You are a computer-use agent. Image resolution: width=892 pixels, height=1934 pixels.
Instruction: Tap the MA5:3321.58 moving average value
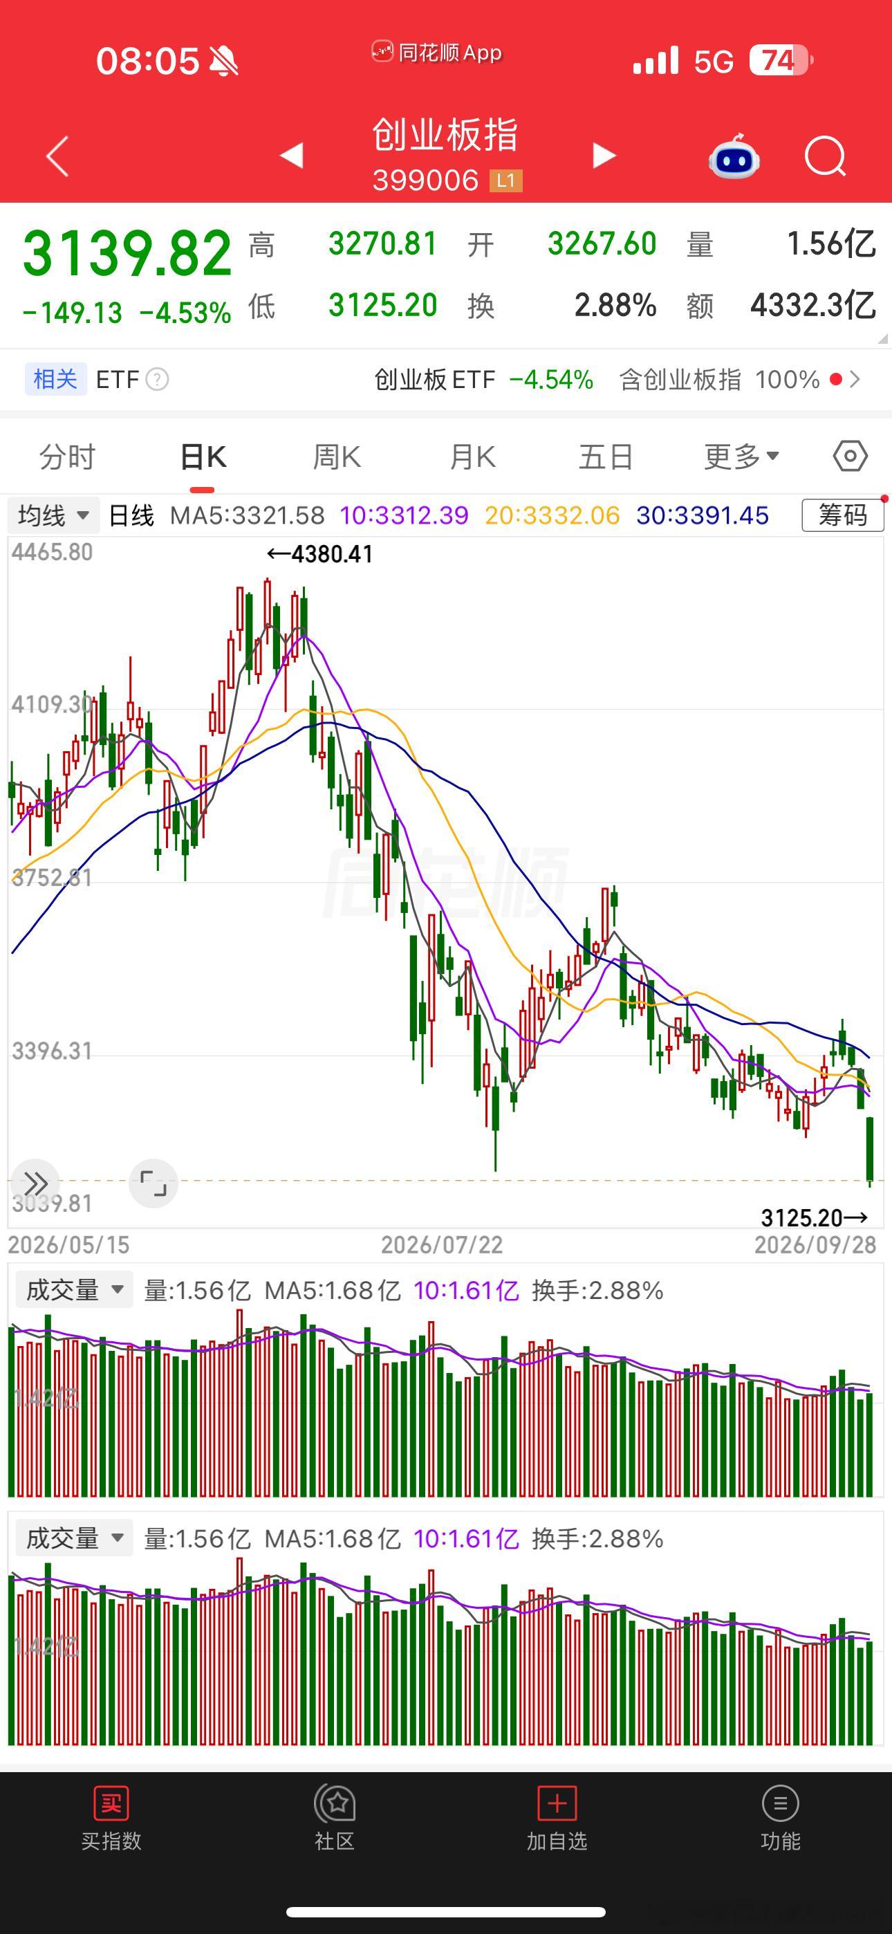click(x=247, y=516)
